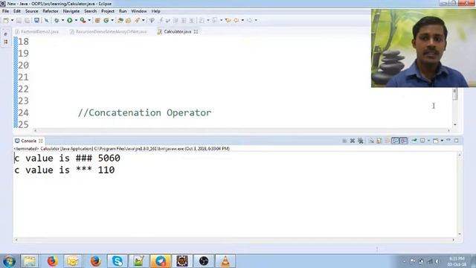Expand the New Java Class dropdown arrow
Screen dimensions: 476x268
[112, 20]
